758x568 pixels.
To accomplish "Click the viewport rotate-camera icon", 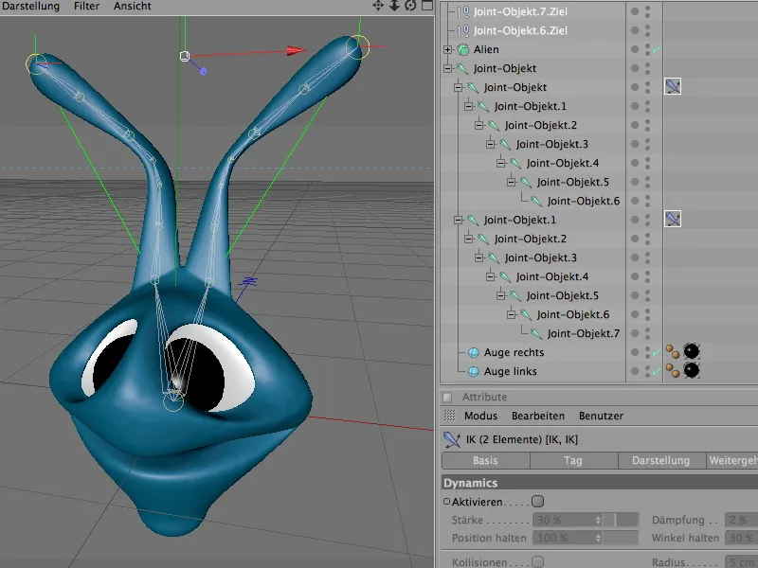I will tap(410, 6).
